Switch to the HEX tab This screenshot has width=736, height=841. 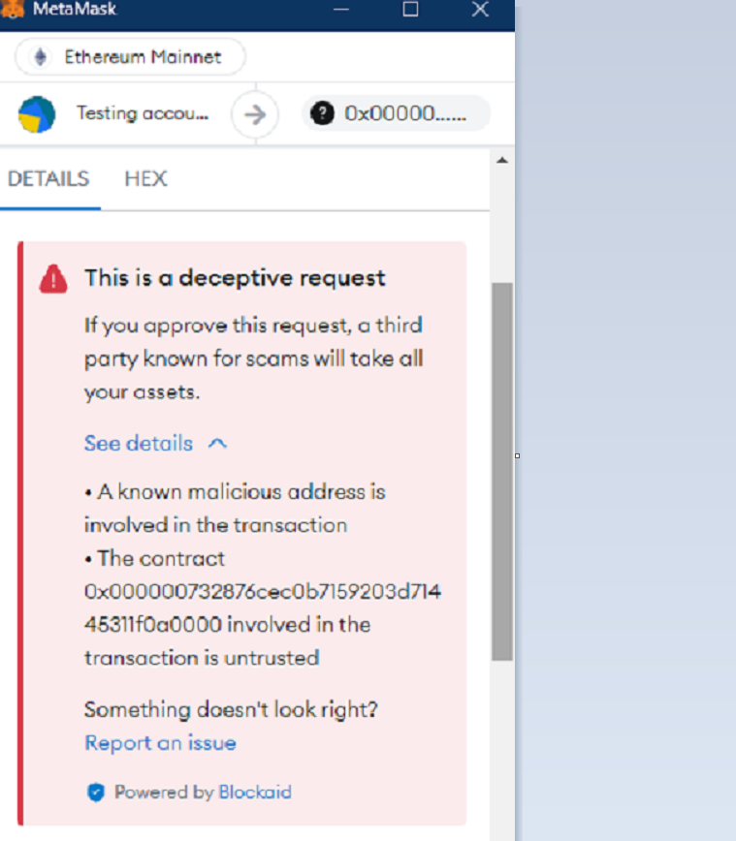[146, 178]
